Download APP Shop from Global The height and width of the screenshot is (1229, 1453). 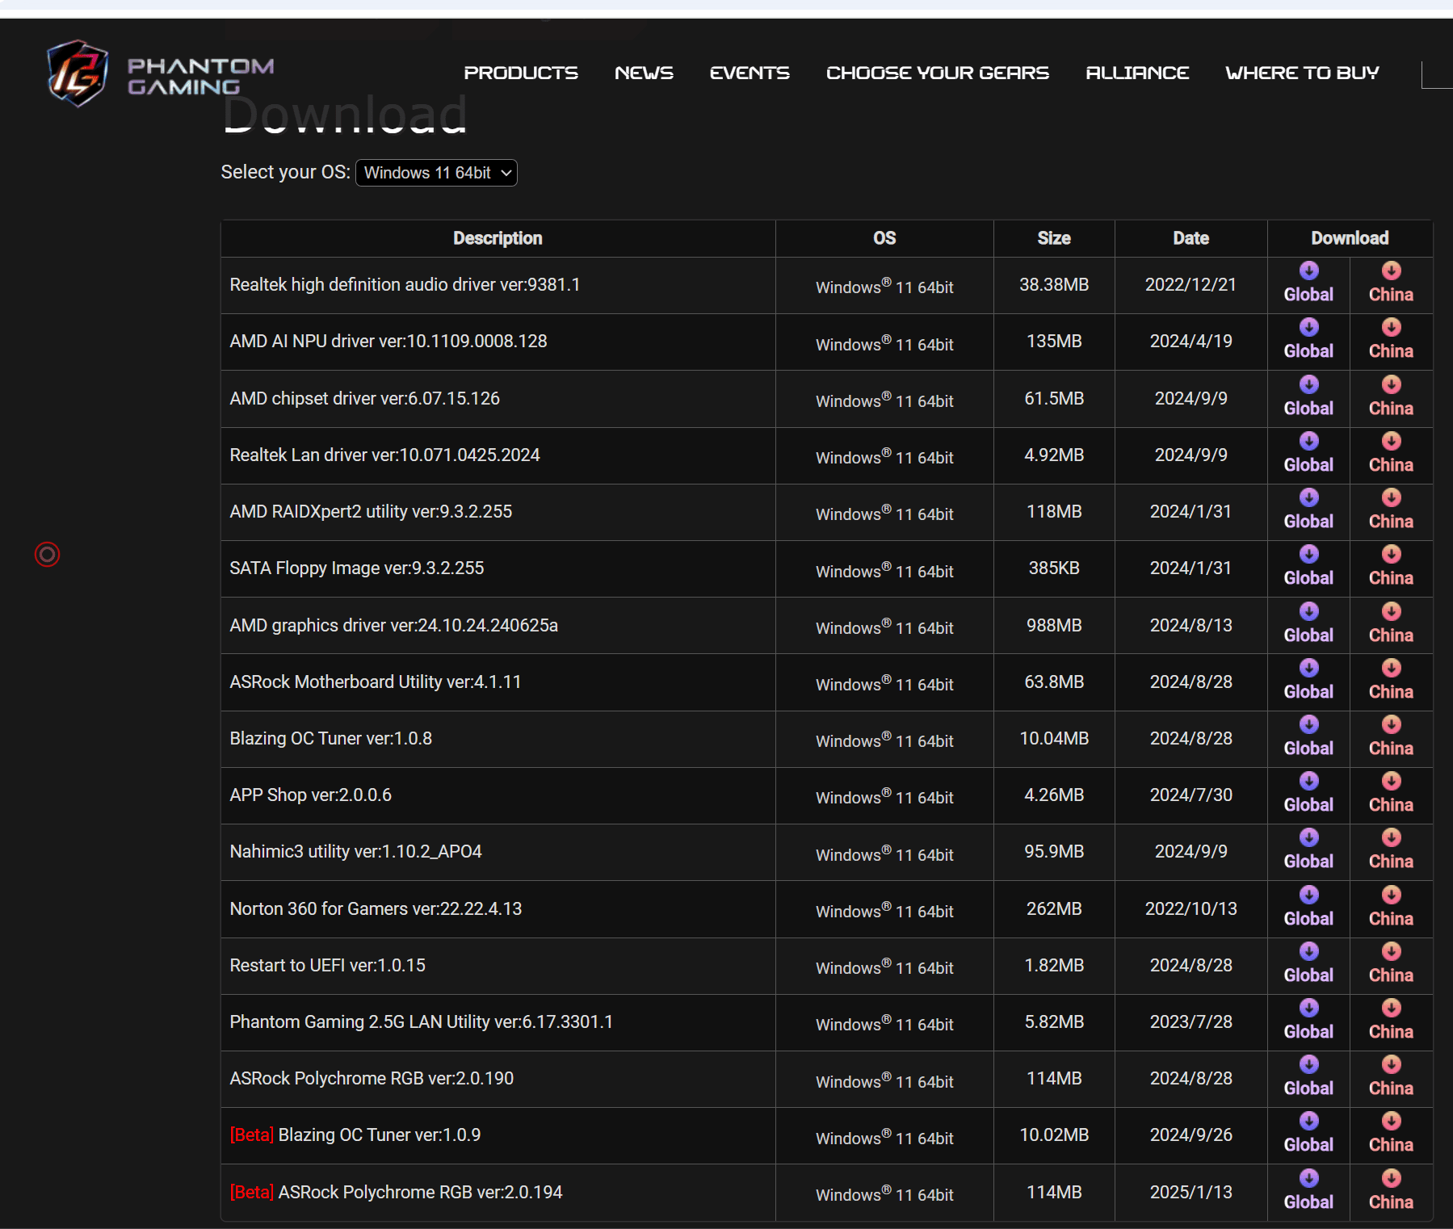pos(1308,794)
